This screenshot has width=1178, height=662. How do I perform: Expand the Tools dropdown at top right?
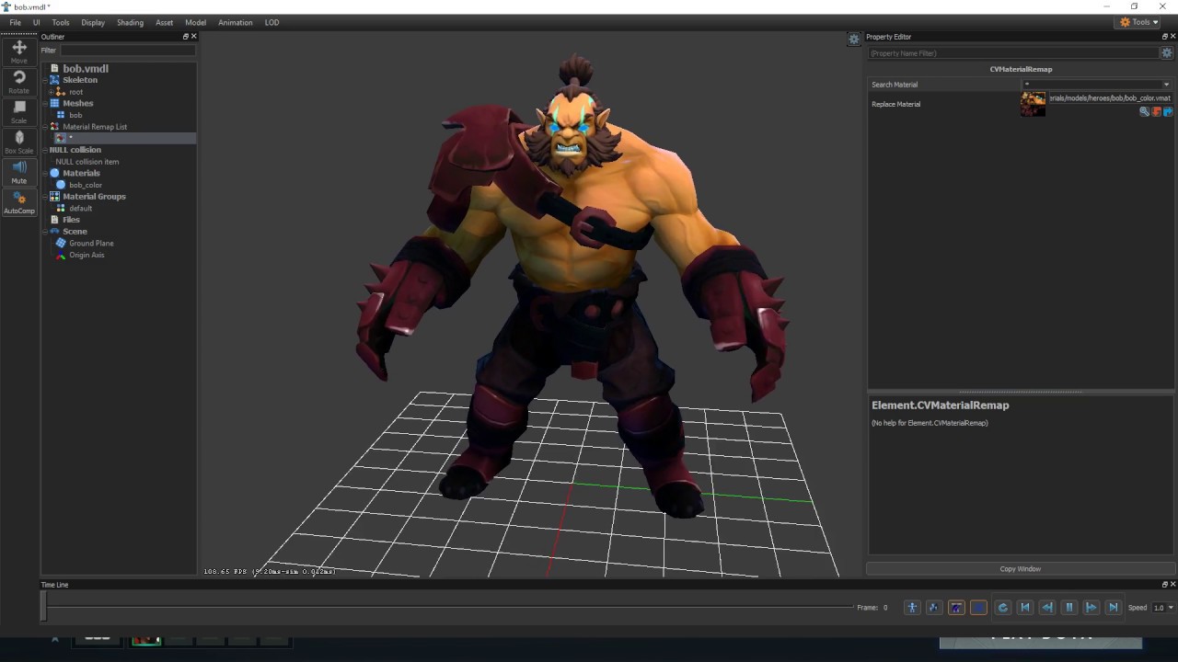click(1139, 22)
